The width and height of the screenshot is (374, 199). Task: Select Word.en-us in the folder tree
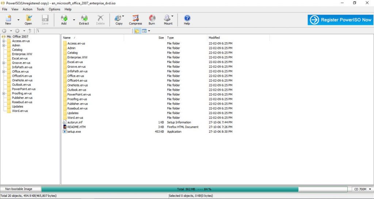click(x=20, y=111)
